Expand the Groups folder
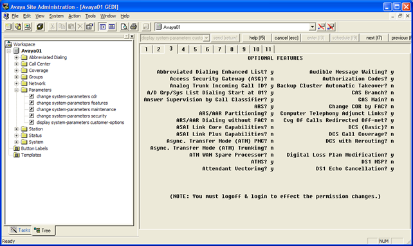Screen dimensions: 413x246 click(x=16, y=77)
